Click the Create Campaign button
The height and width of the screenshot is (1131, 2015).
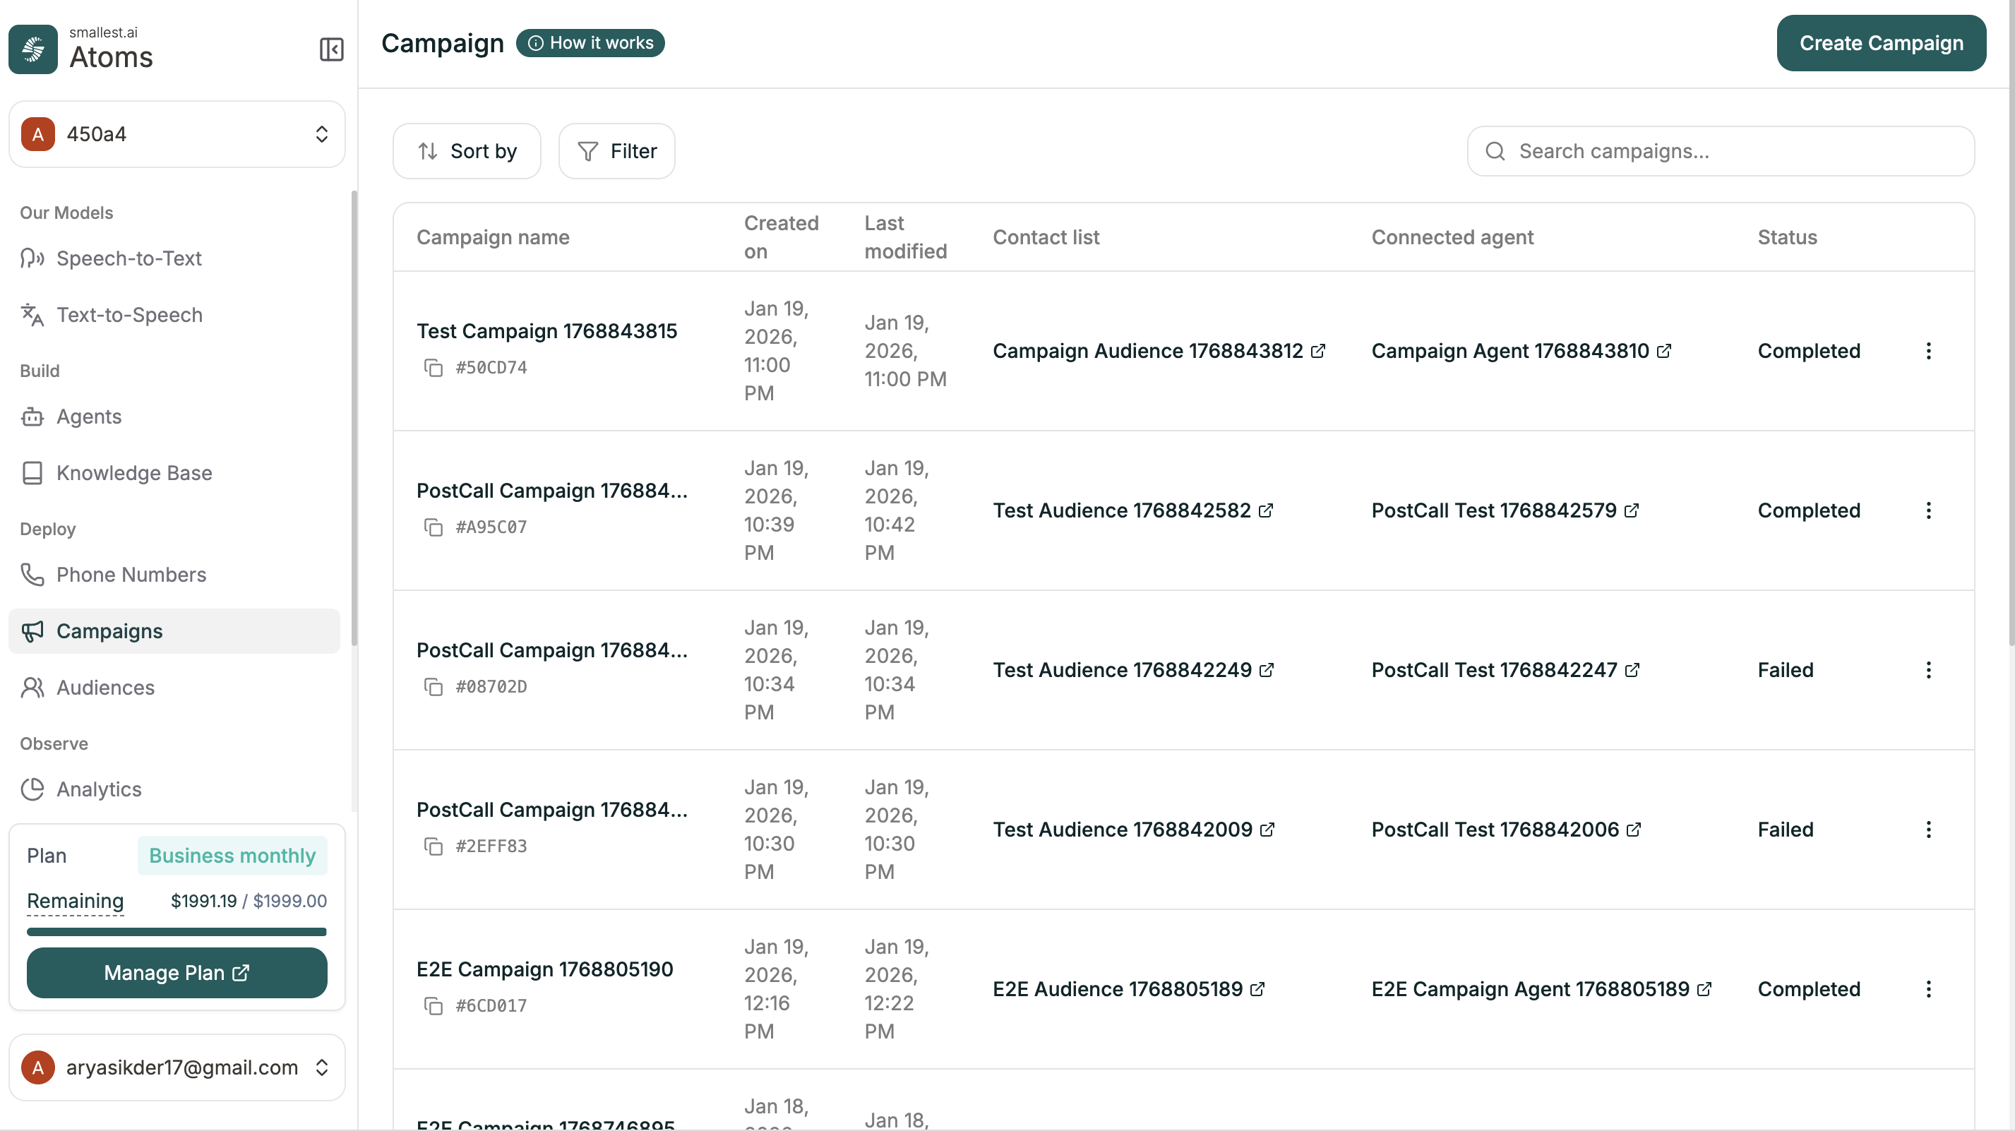pyautogui.click(x=1882, y=43)
